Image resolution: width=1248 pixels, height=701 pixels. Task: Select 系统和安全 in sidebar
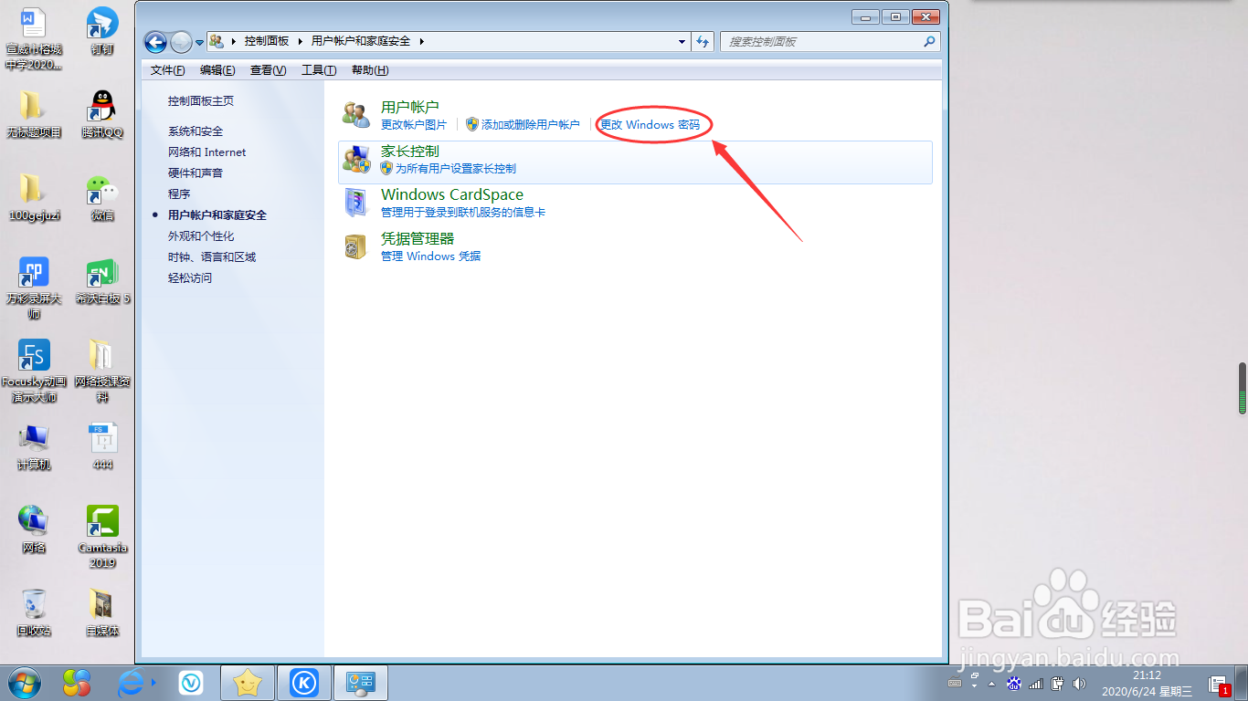(x=196, y=131)
